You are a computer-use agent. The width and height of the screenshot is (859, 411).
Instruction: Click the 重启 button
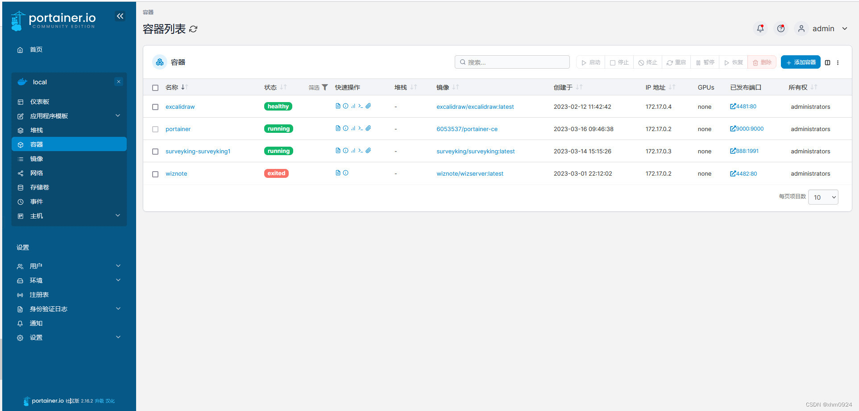click(x=676, y=62)
